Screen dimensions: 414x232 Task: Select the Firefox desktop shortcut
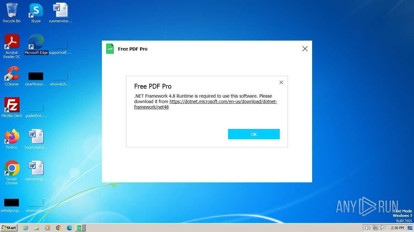click(12, 139)
